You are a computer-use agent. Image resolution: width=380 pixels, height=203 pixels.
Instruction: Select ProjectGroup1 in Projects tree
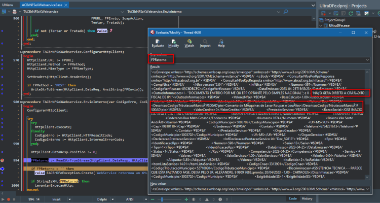[335, 20]
